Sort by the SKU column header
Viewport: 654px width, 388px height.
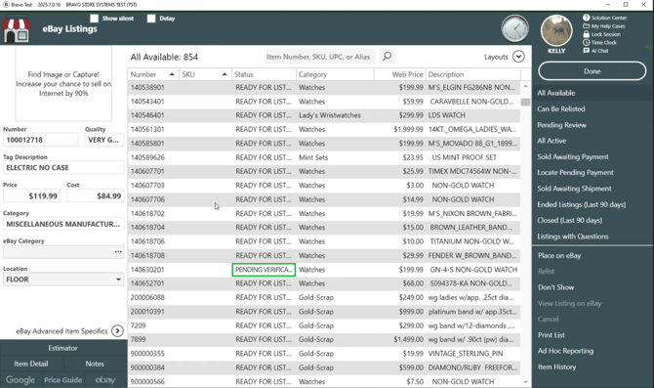(205, 74)
